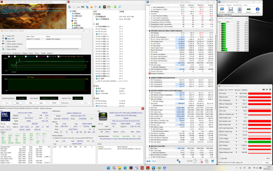Click the collapse-columns arrows icon in HWiNFO sensor footer

point(154,161)
